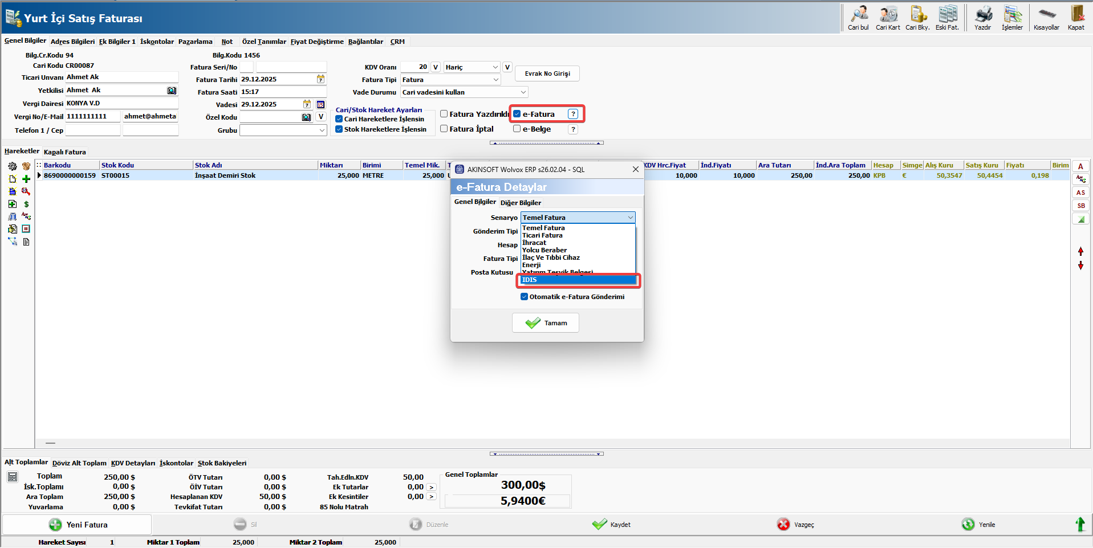Uncheck the e-Fatura checkbox
Image resolution: width=1093 pixels, height=548 pixels.
pyautogui.click(x=517, y=114)
